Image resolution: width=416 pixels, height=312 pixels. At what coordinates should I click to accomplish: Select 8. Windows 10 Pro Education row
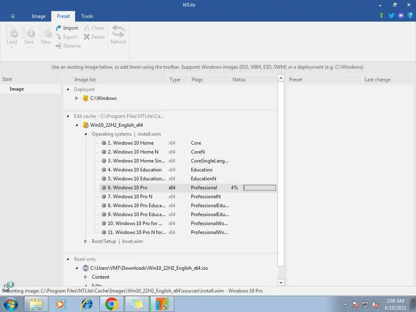click(x=188, y=205)
